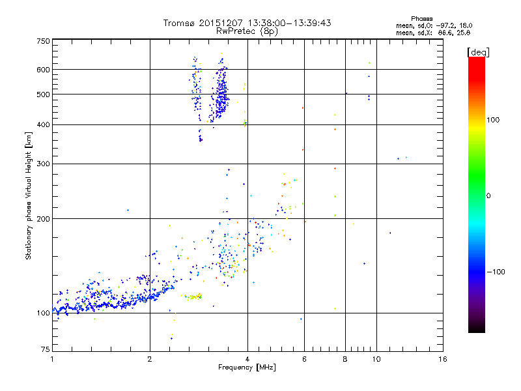Click the purple points near 350 km

[x=201, y=138]
